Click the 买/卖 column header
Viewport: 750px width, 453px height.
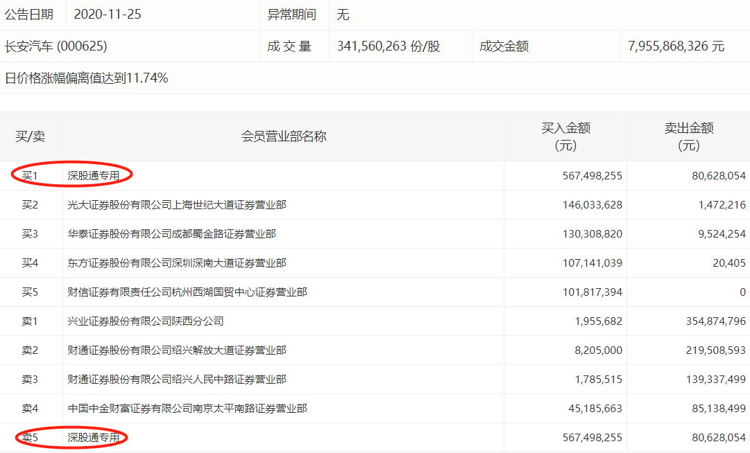click(30, 136)
